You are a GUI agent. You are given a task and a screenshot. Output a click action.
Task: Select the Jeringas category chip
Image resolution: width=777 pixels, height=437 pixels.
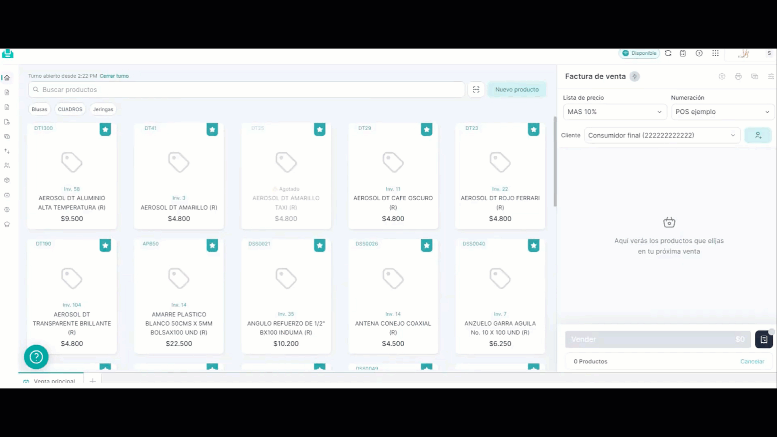pos(103,109)
